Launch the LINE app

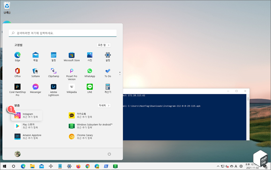(x=90, y=88)
